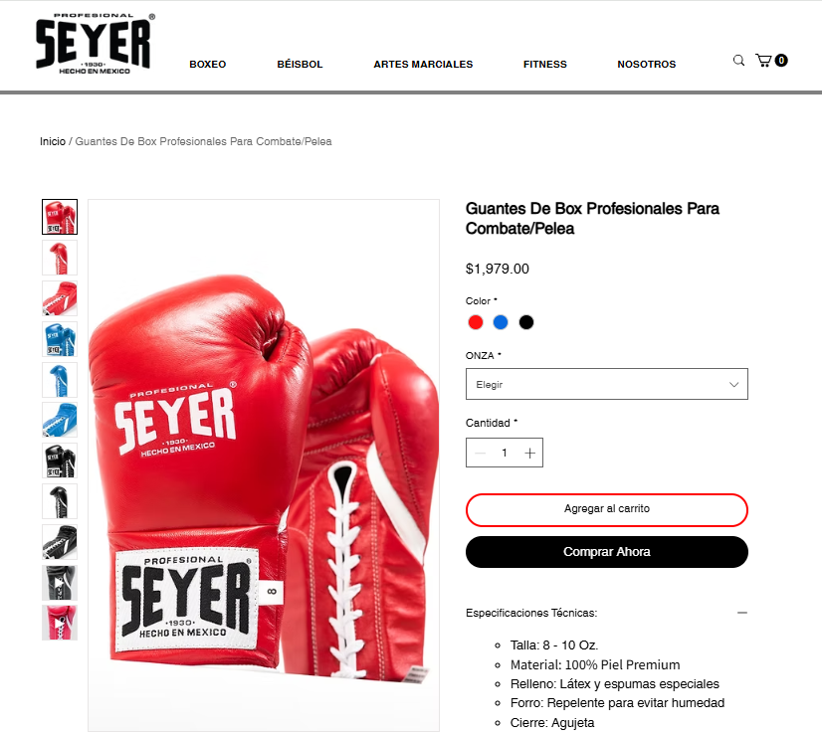The width and height of the screenshot is (822, 736).
Task: Open the ONZA Elegir dropdown
Action: pos(606,384)
